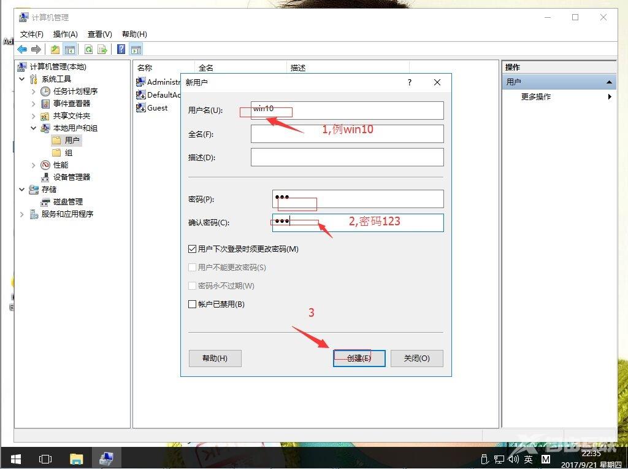Screen dimensions: 628x469
Task: Click the 创建(E) button
Action: click(x=359, y=359)
